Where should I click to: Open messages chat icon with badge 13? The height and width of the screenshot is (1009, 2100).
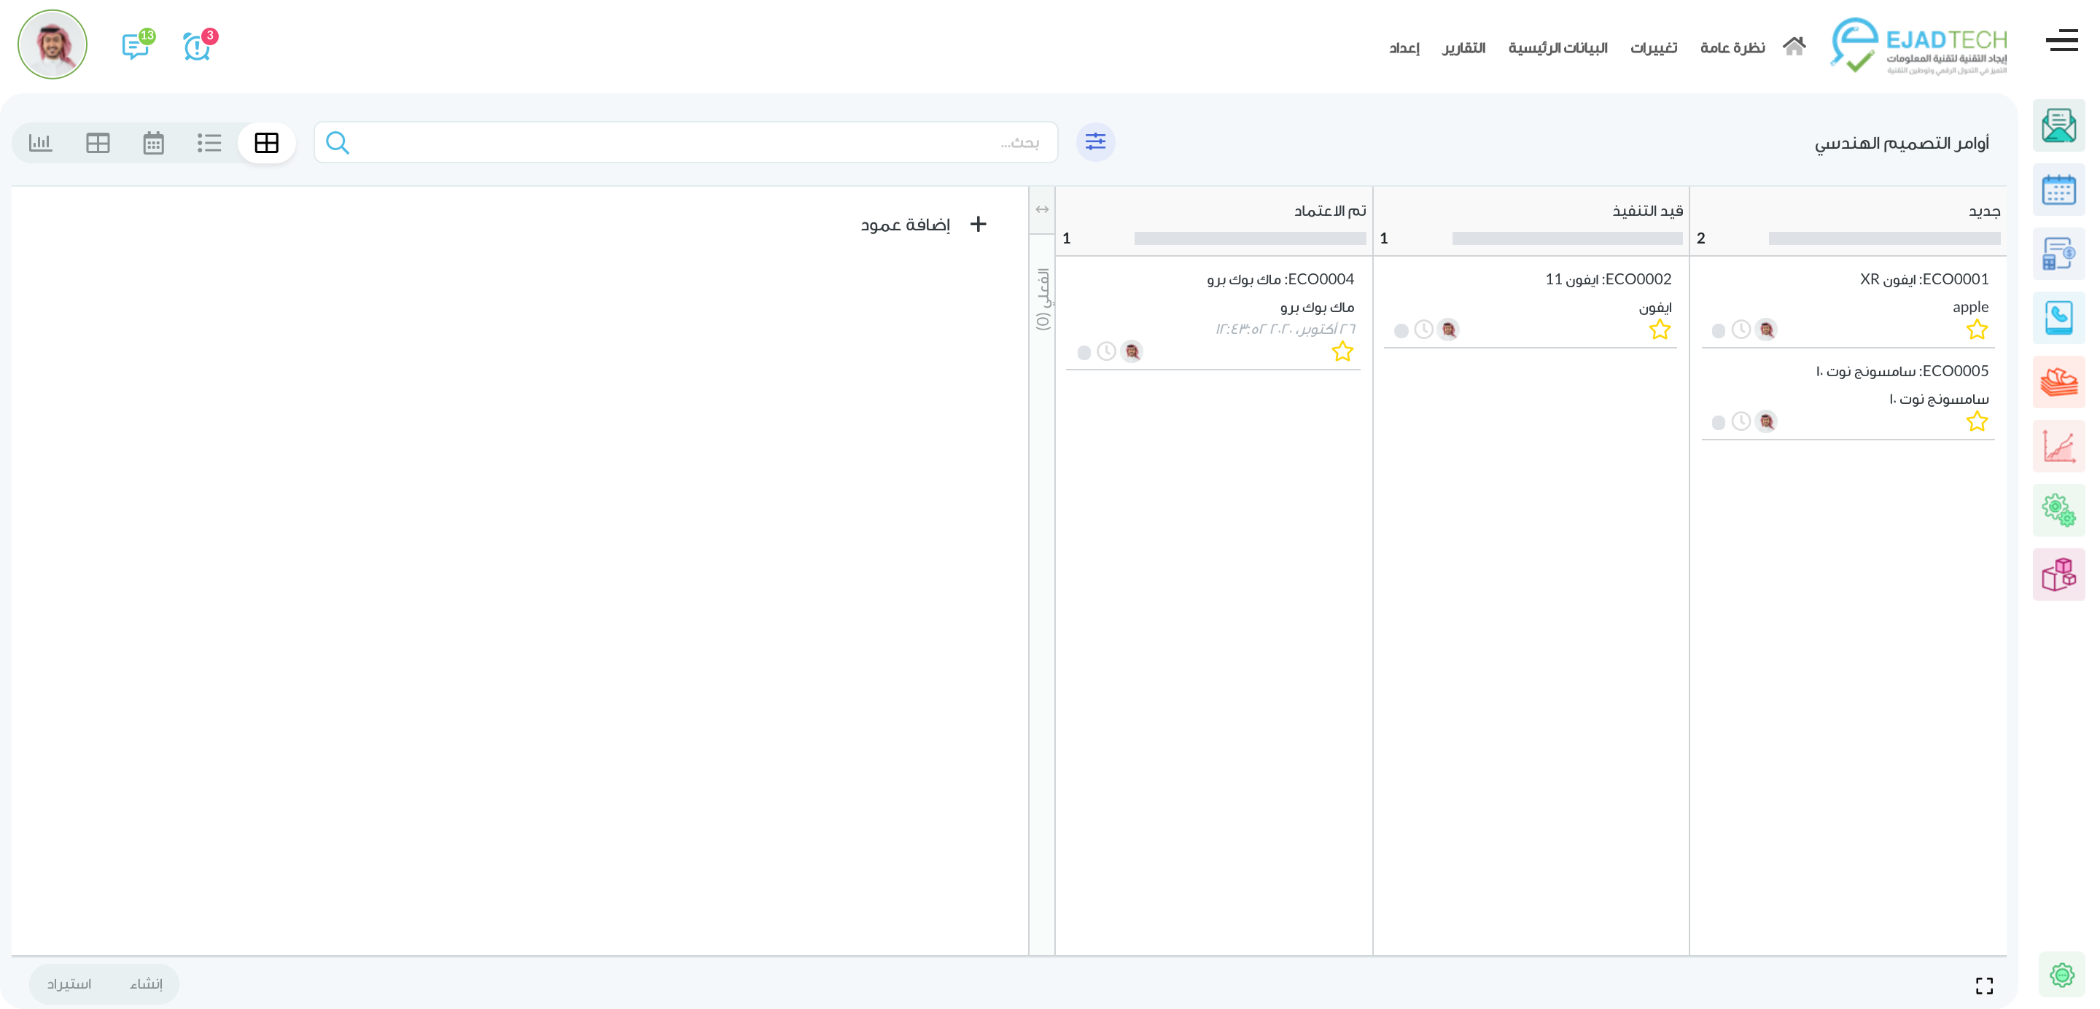click(136, 47)
